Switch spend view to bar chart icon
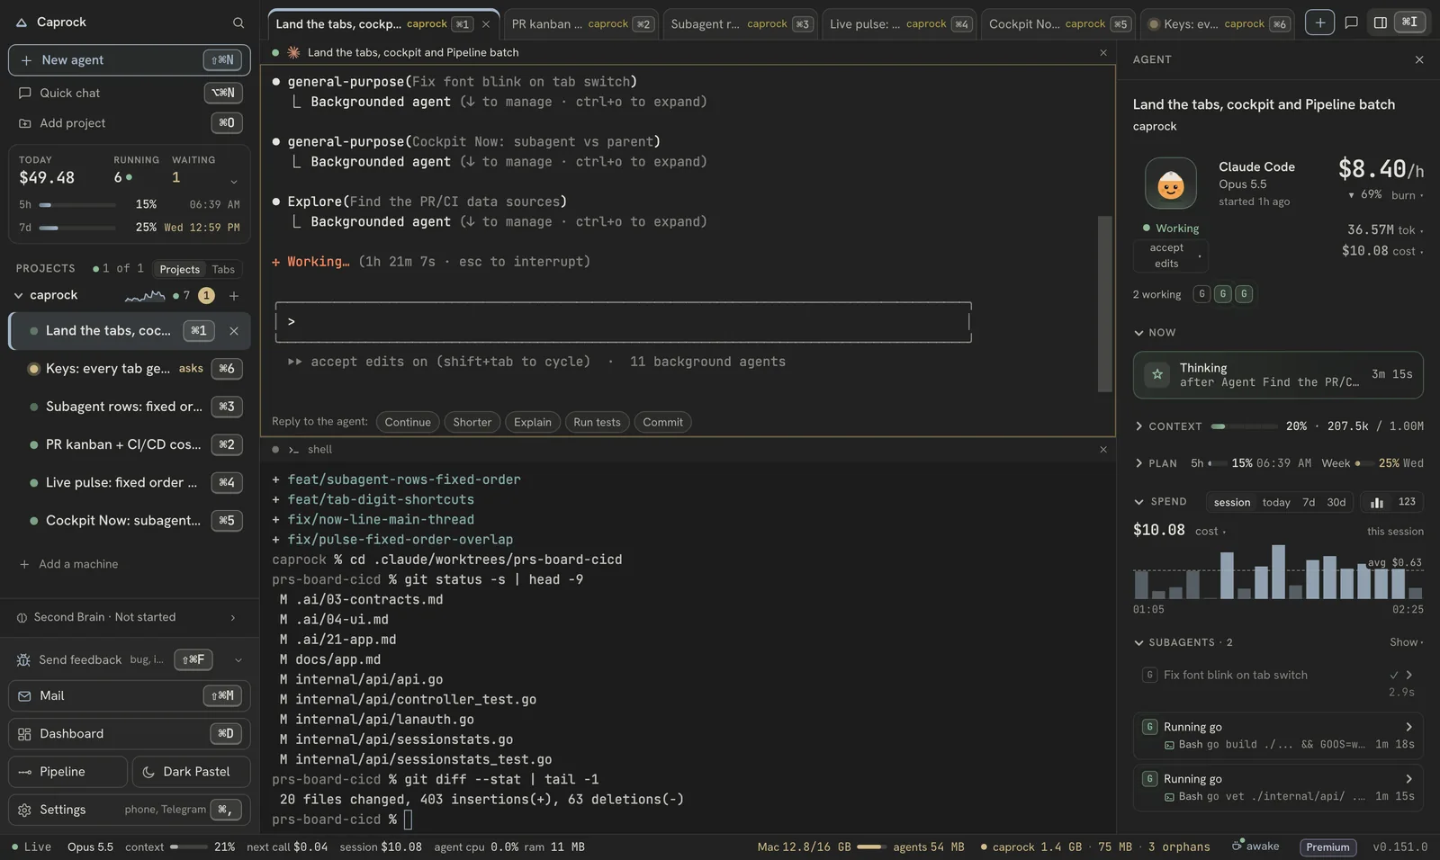This screenshot has height=860, width=1440. pyautogui.click(x=1376, y=502)
